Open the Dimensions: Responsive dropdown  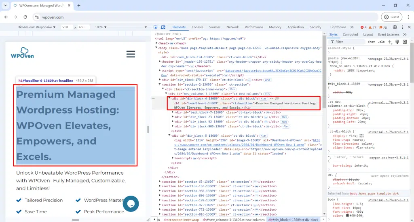(36, 27)
